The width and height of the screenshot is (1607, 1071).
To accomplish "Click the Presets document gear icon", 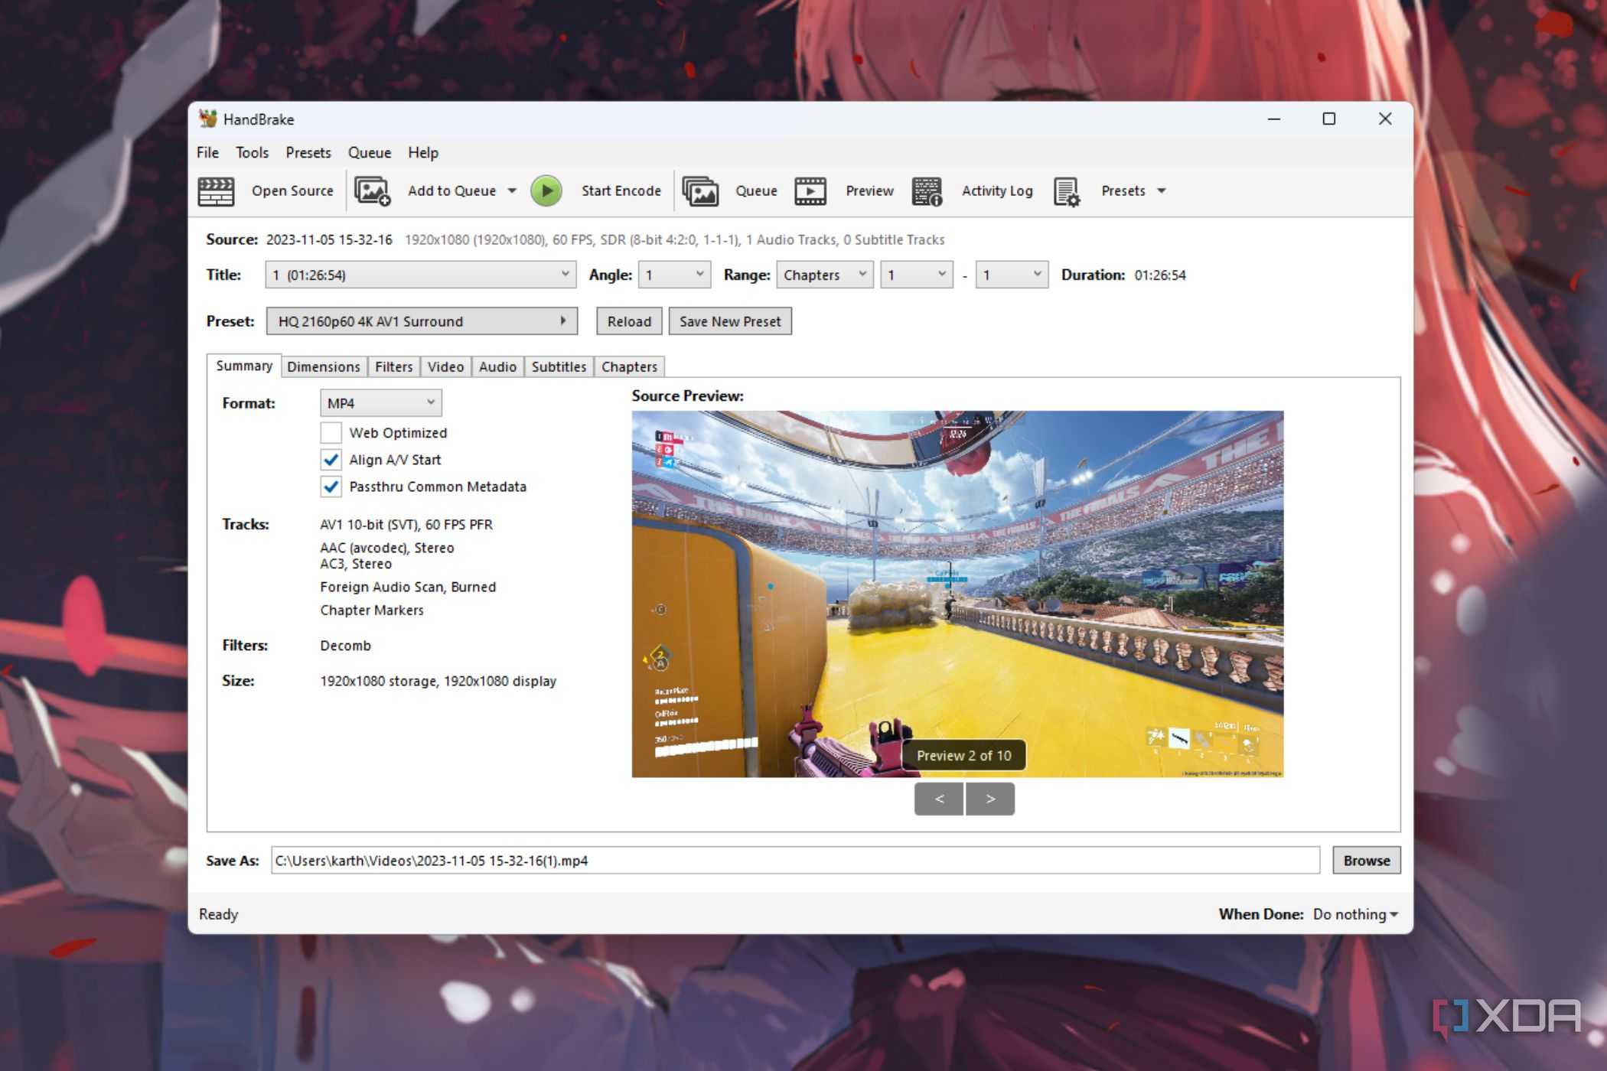I will coord(1067,191).
